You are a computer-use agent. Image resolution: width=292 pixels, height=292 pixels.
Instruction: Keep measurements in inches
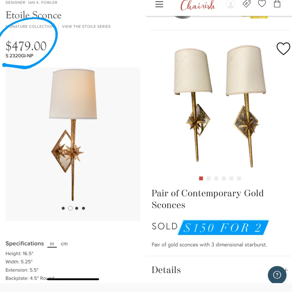click(x=52, y=244)
